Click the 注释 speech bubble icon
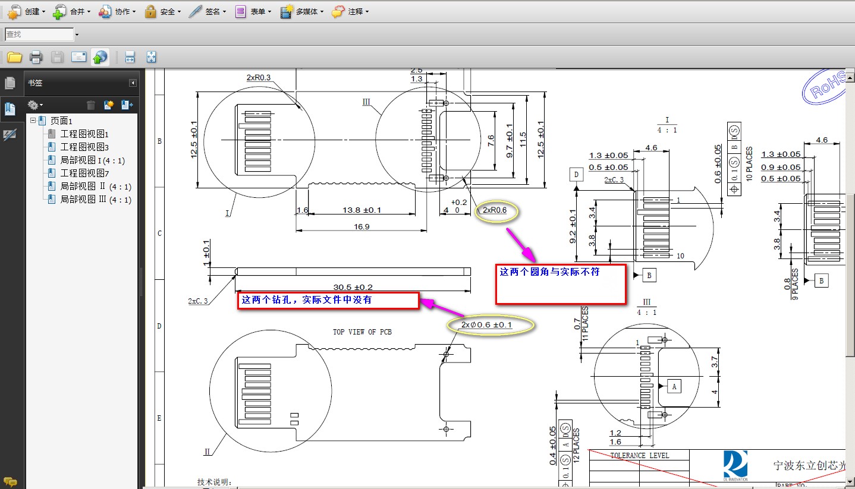Screen dimensions: 855x489 [338, 11]
